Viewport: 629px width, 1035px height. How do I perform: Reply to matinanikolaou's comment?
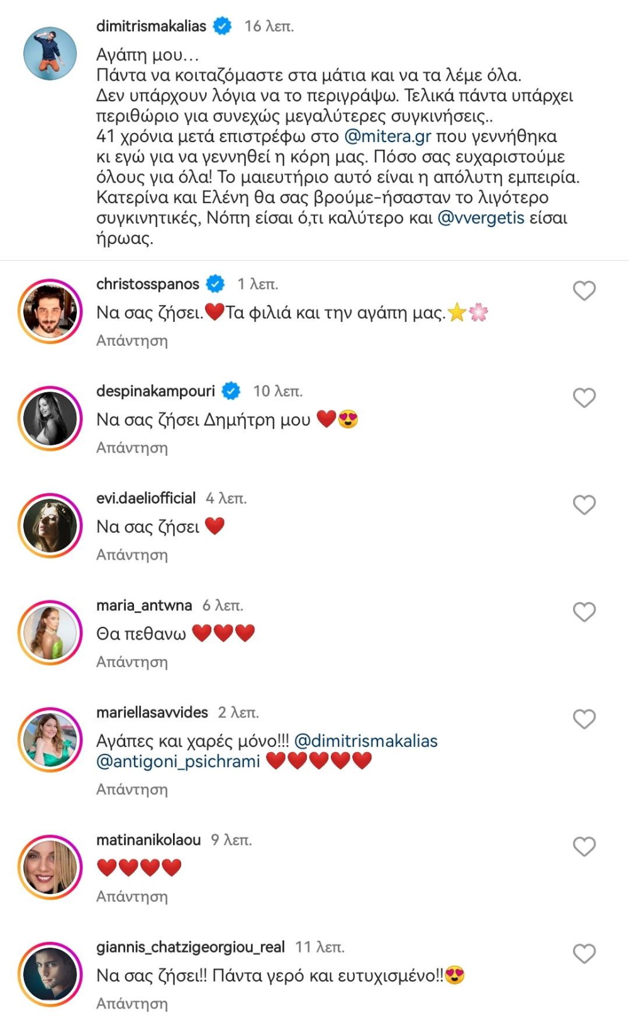[x=132, y=897]
